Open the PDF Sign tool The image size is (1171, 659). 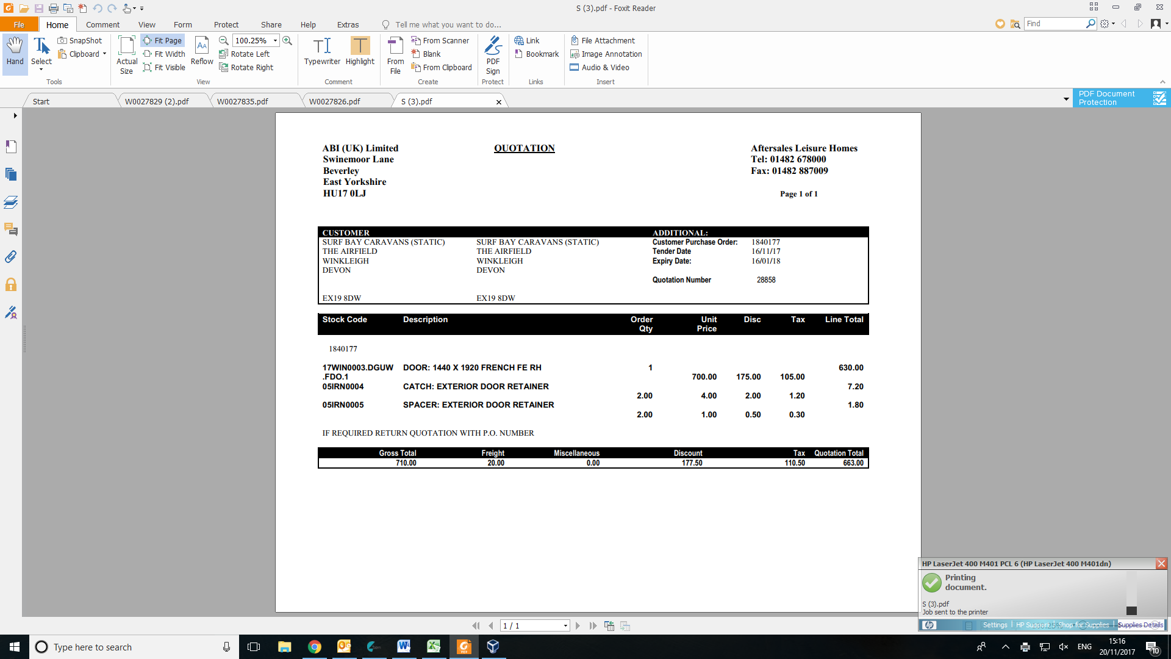coord(493,55)
